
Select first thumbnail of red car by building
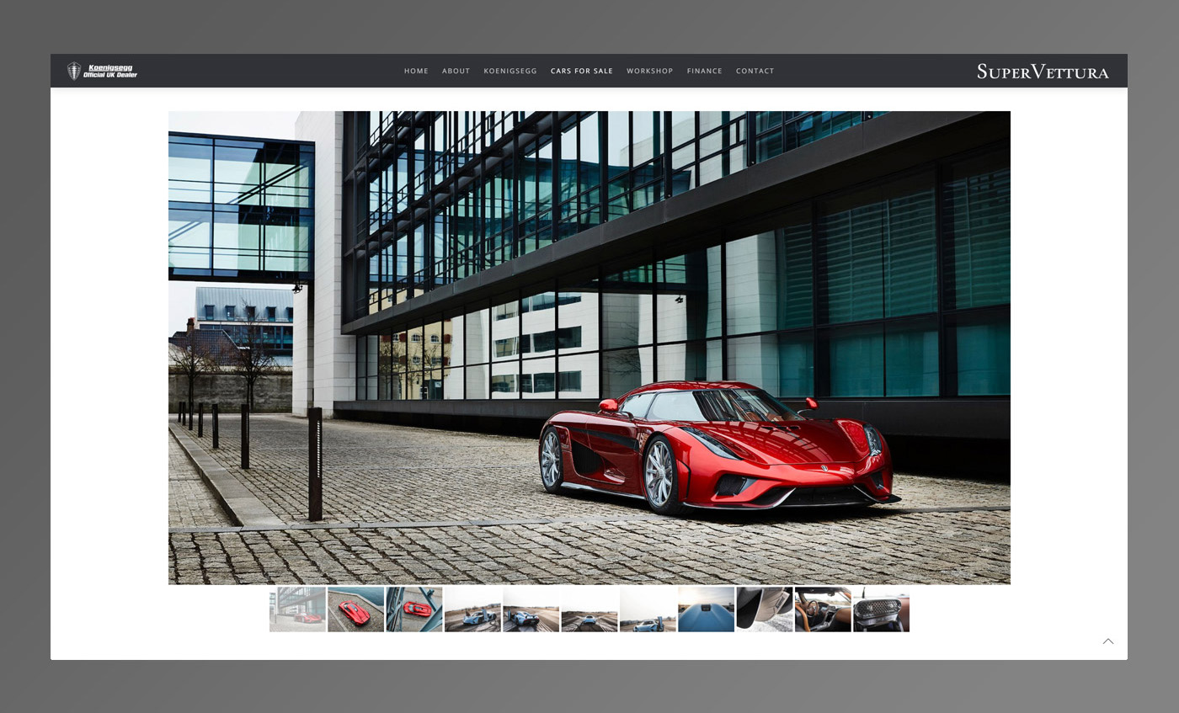[297, 609]
